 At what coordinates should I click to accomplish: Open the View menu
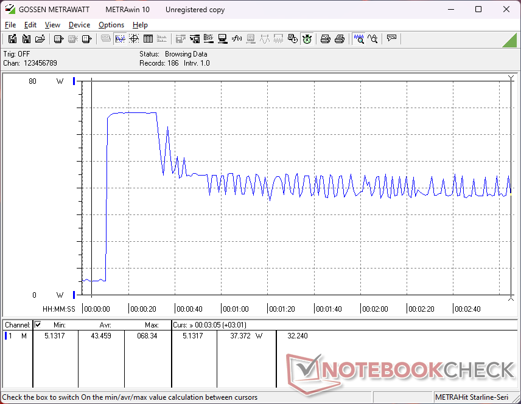pos(52,25)
